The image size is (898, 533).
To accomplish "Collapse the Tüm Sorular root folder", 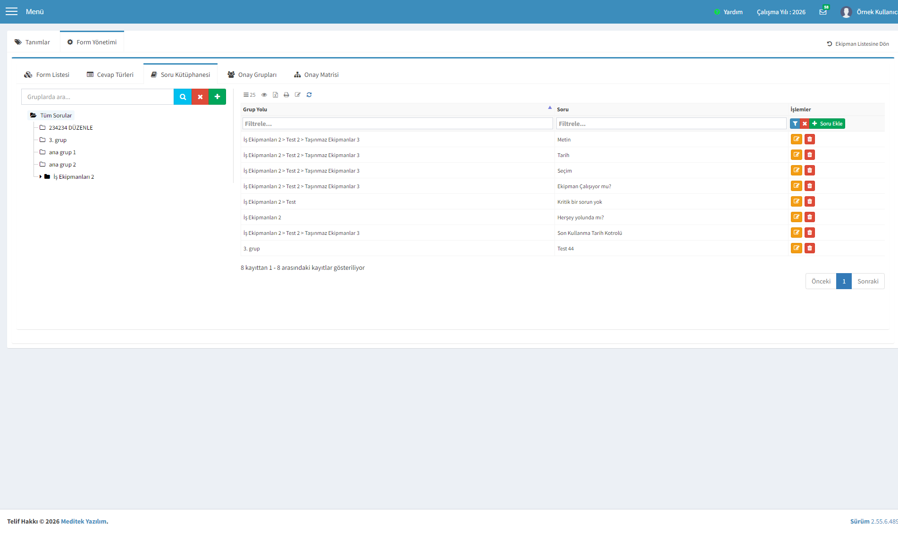I will (33, 116).
